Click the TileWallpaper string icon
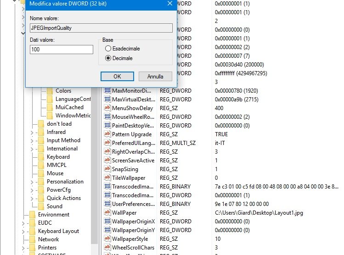 point(107,177)
